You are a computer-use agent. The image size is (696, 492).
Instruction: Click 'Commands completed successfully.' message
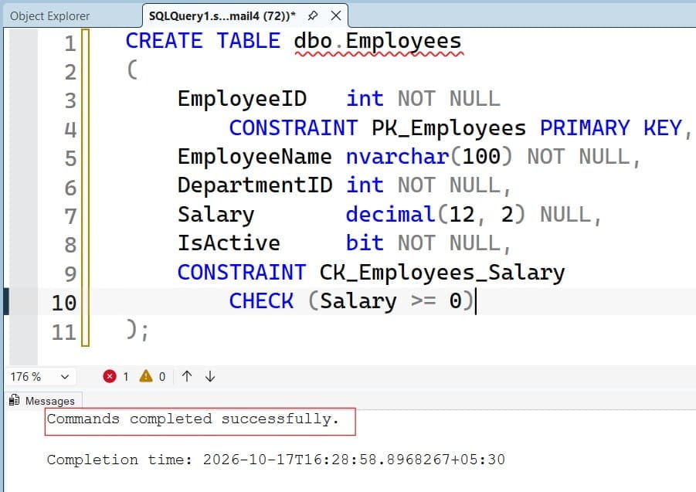193,419
